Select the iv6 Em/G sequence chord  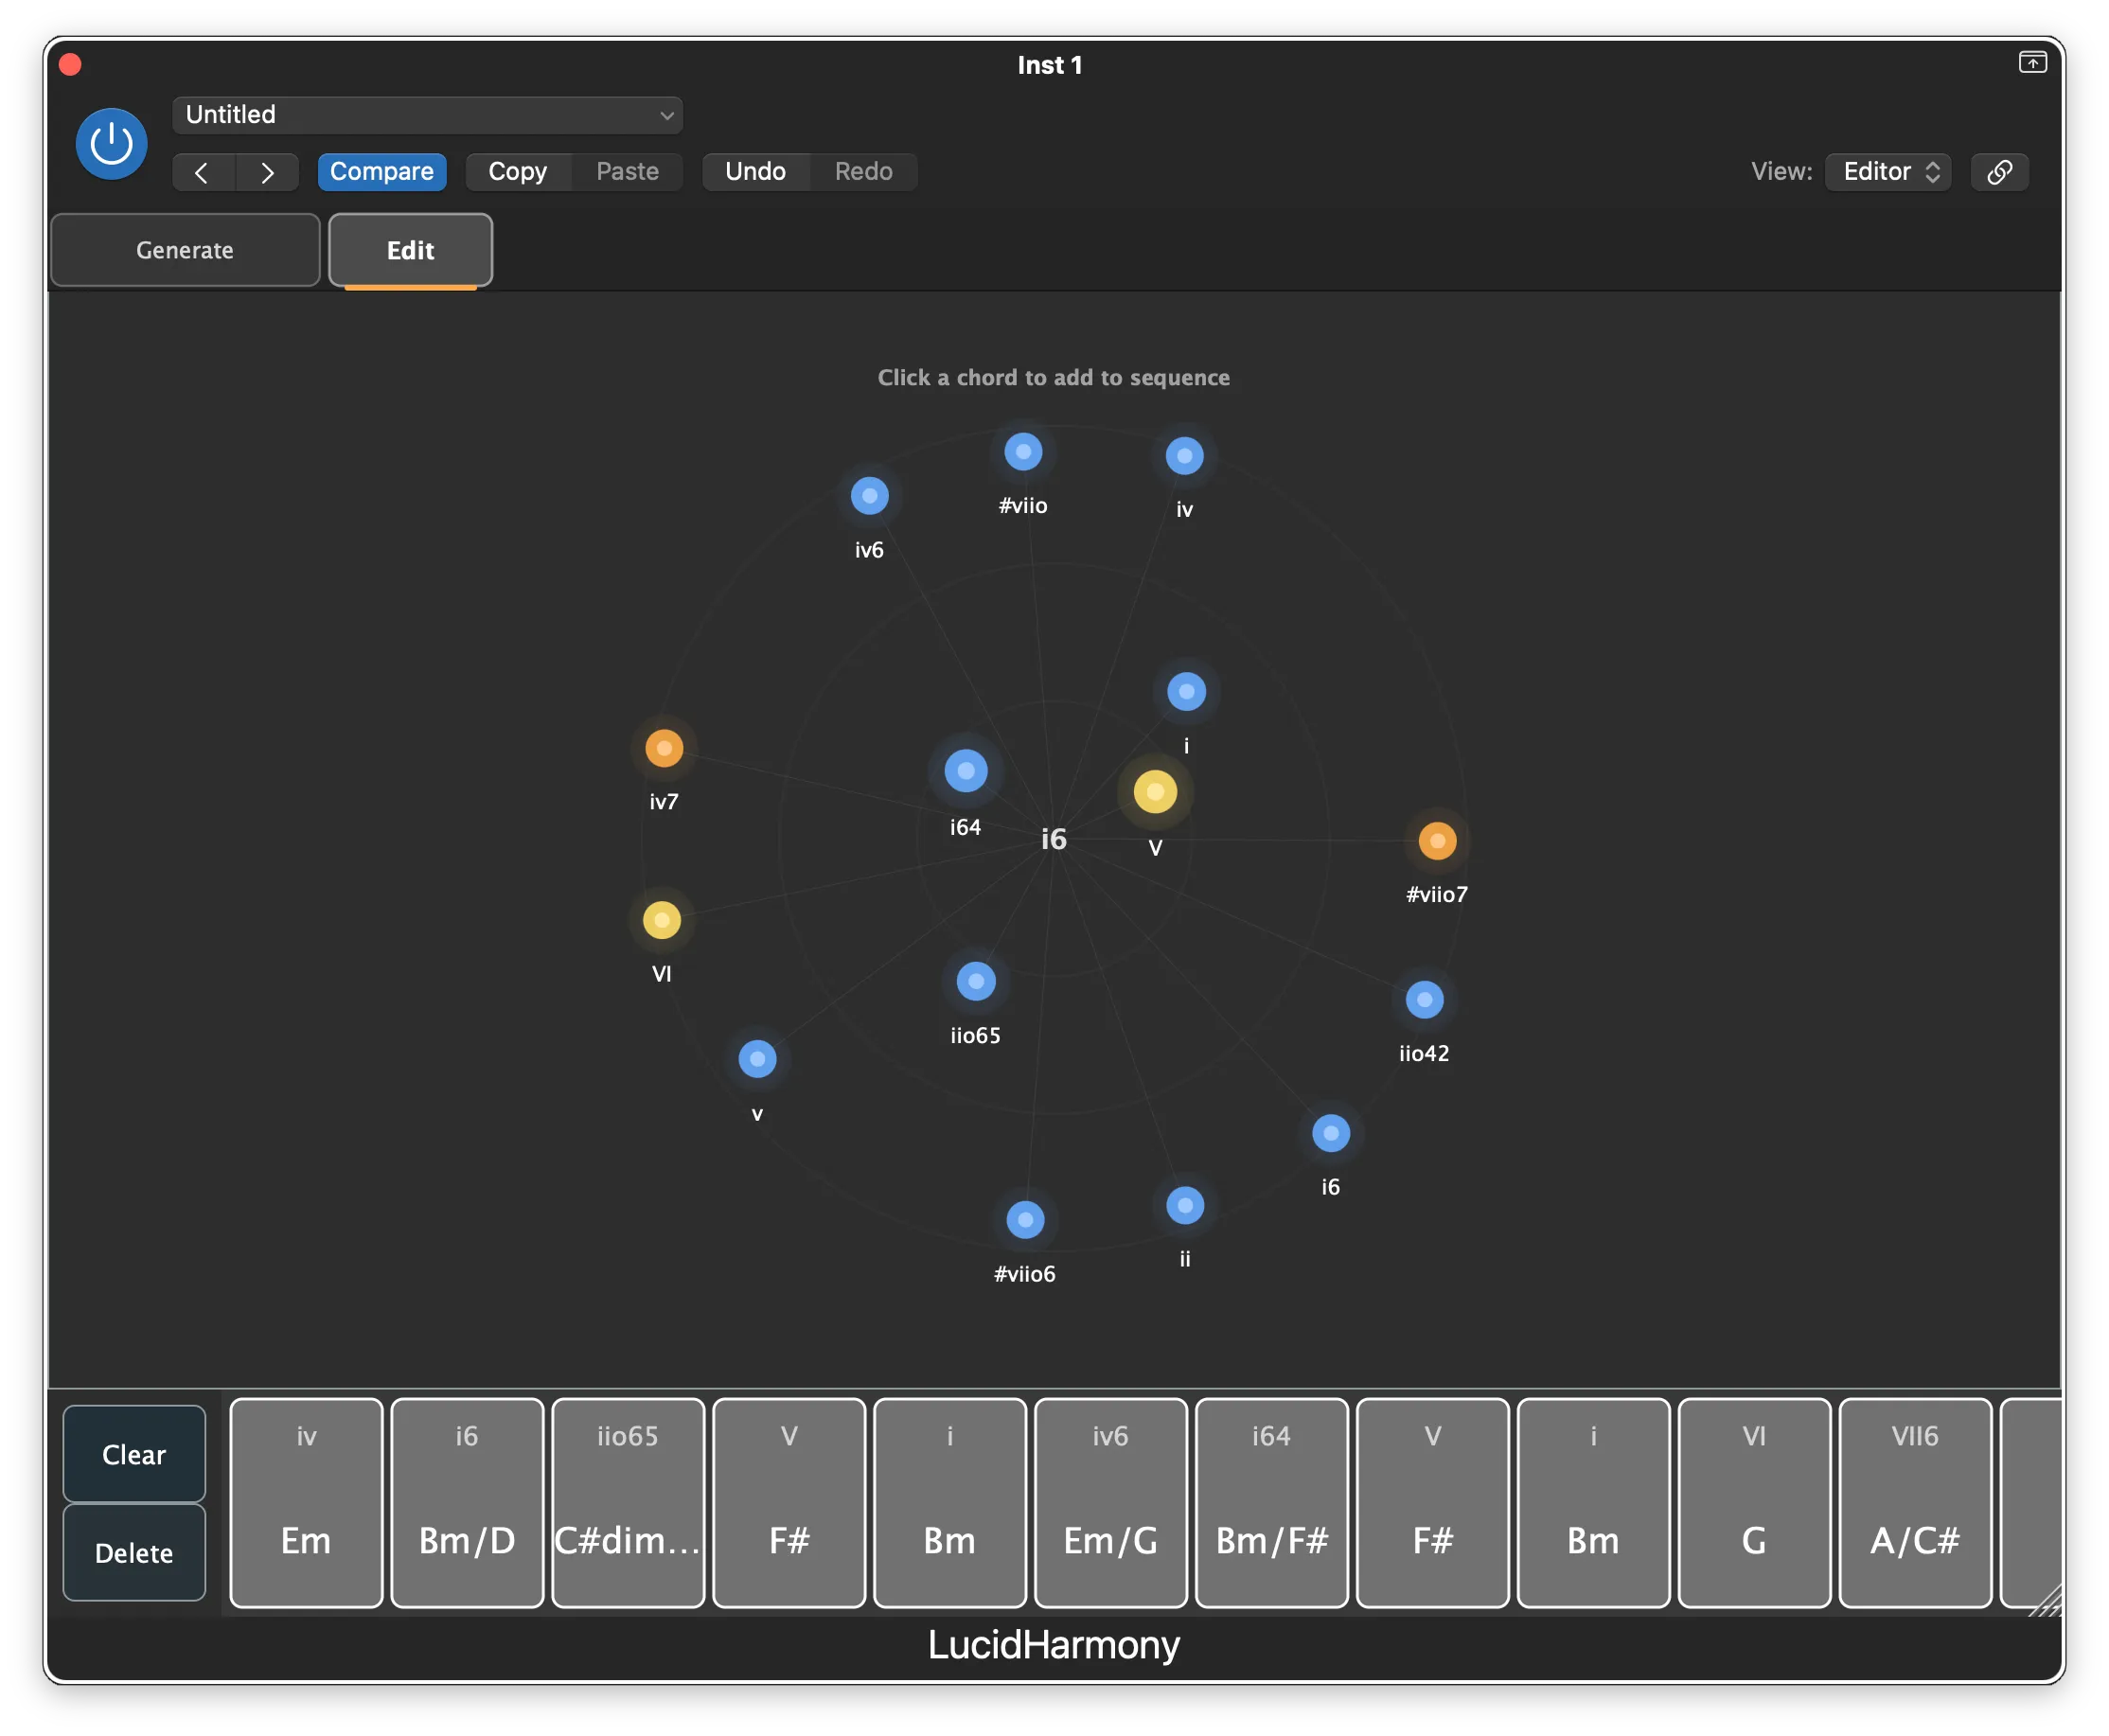pos(1111,1503)
